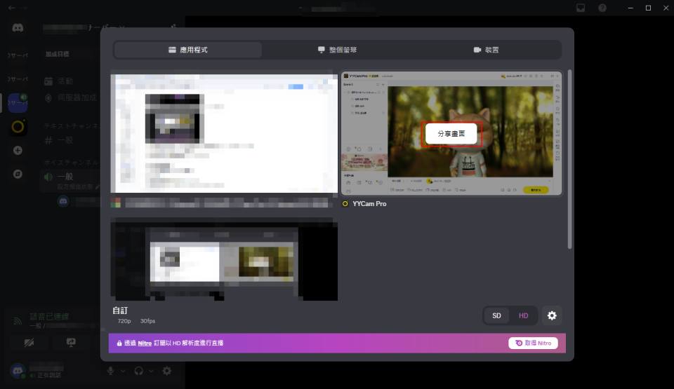Open user settings gear at bottom
Viewport: 674px width, 389px height.
[x=166, y=371]
